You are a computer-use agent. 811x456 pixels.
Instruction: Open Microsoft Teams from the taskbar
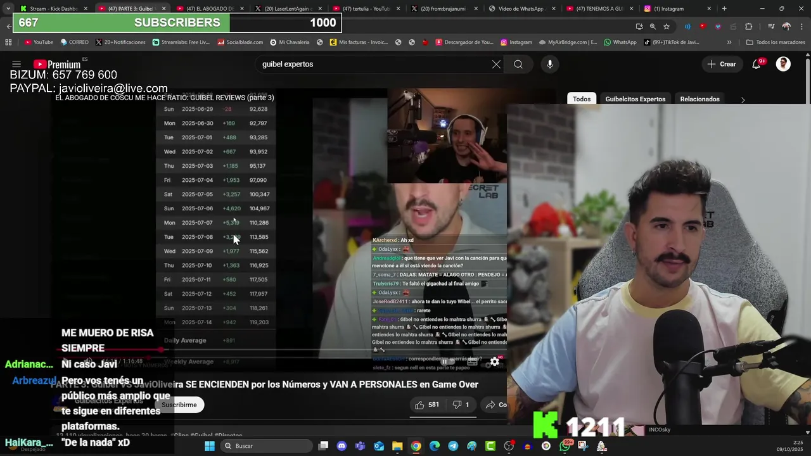(x=361, y=446)
